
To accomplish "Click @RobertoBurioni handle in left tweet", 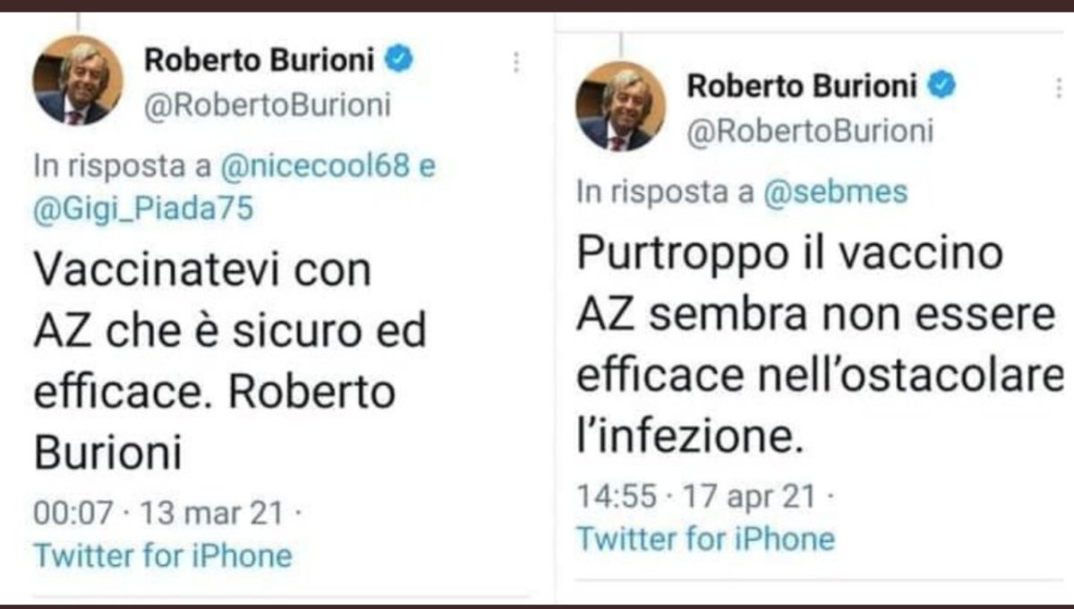I will click(268, 105).
